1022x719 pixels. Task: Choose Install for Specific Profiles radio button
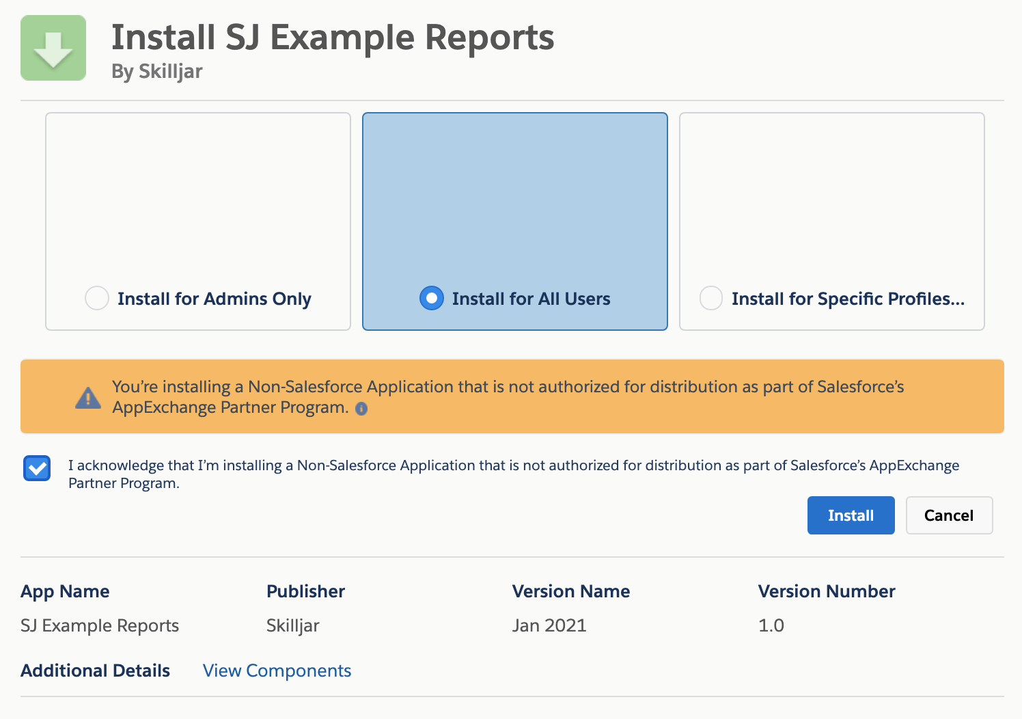(x=711, y=298)
